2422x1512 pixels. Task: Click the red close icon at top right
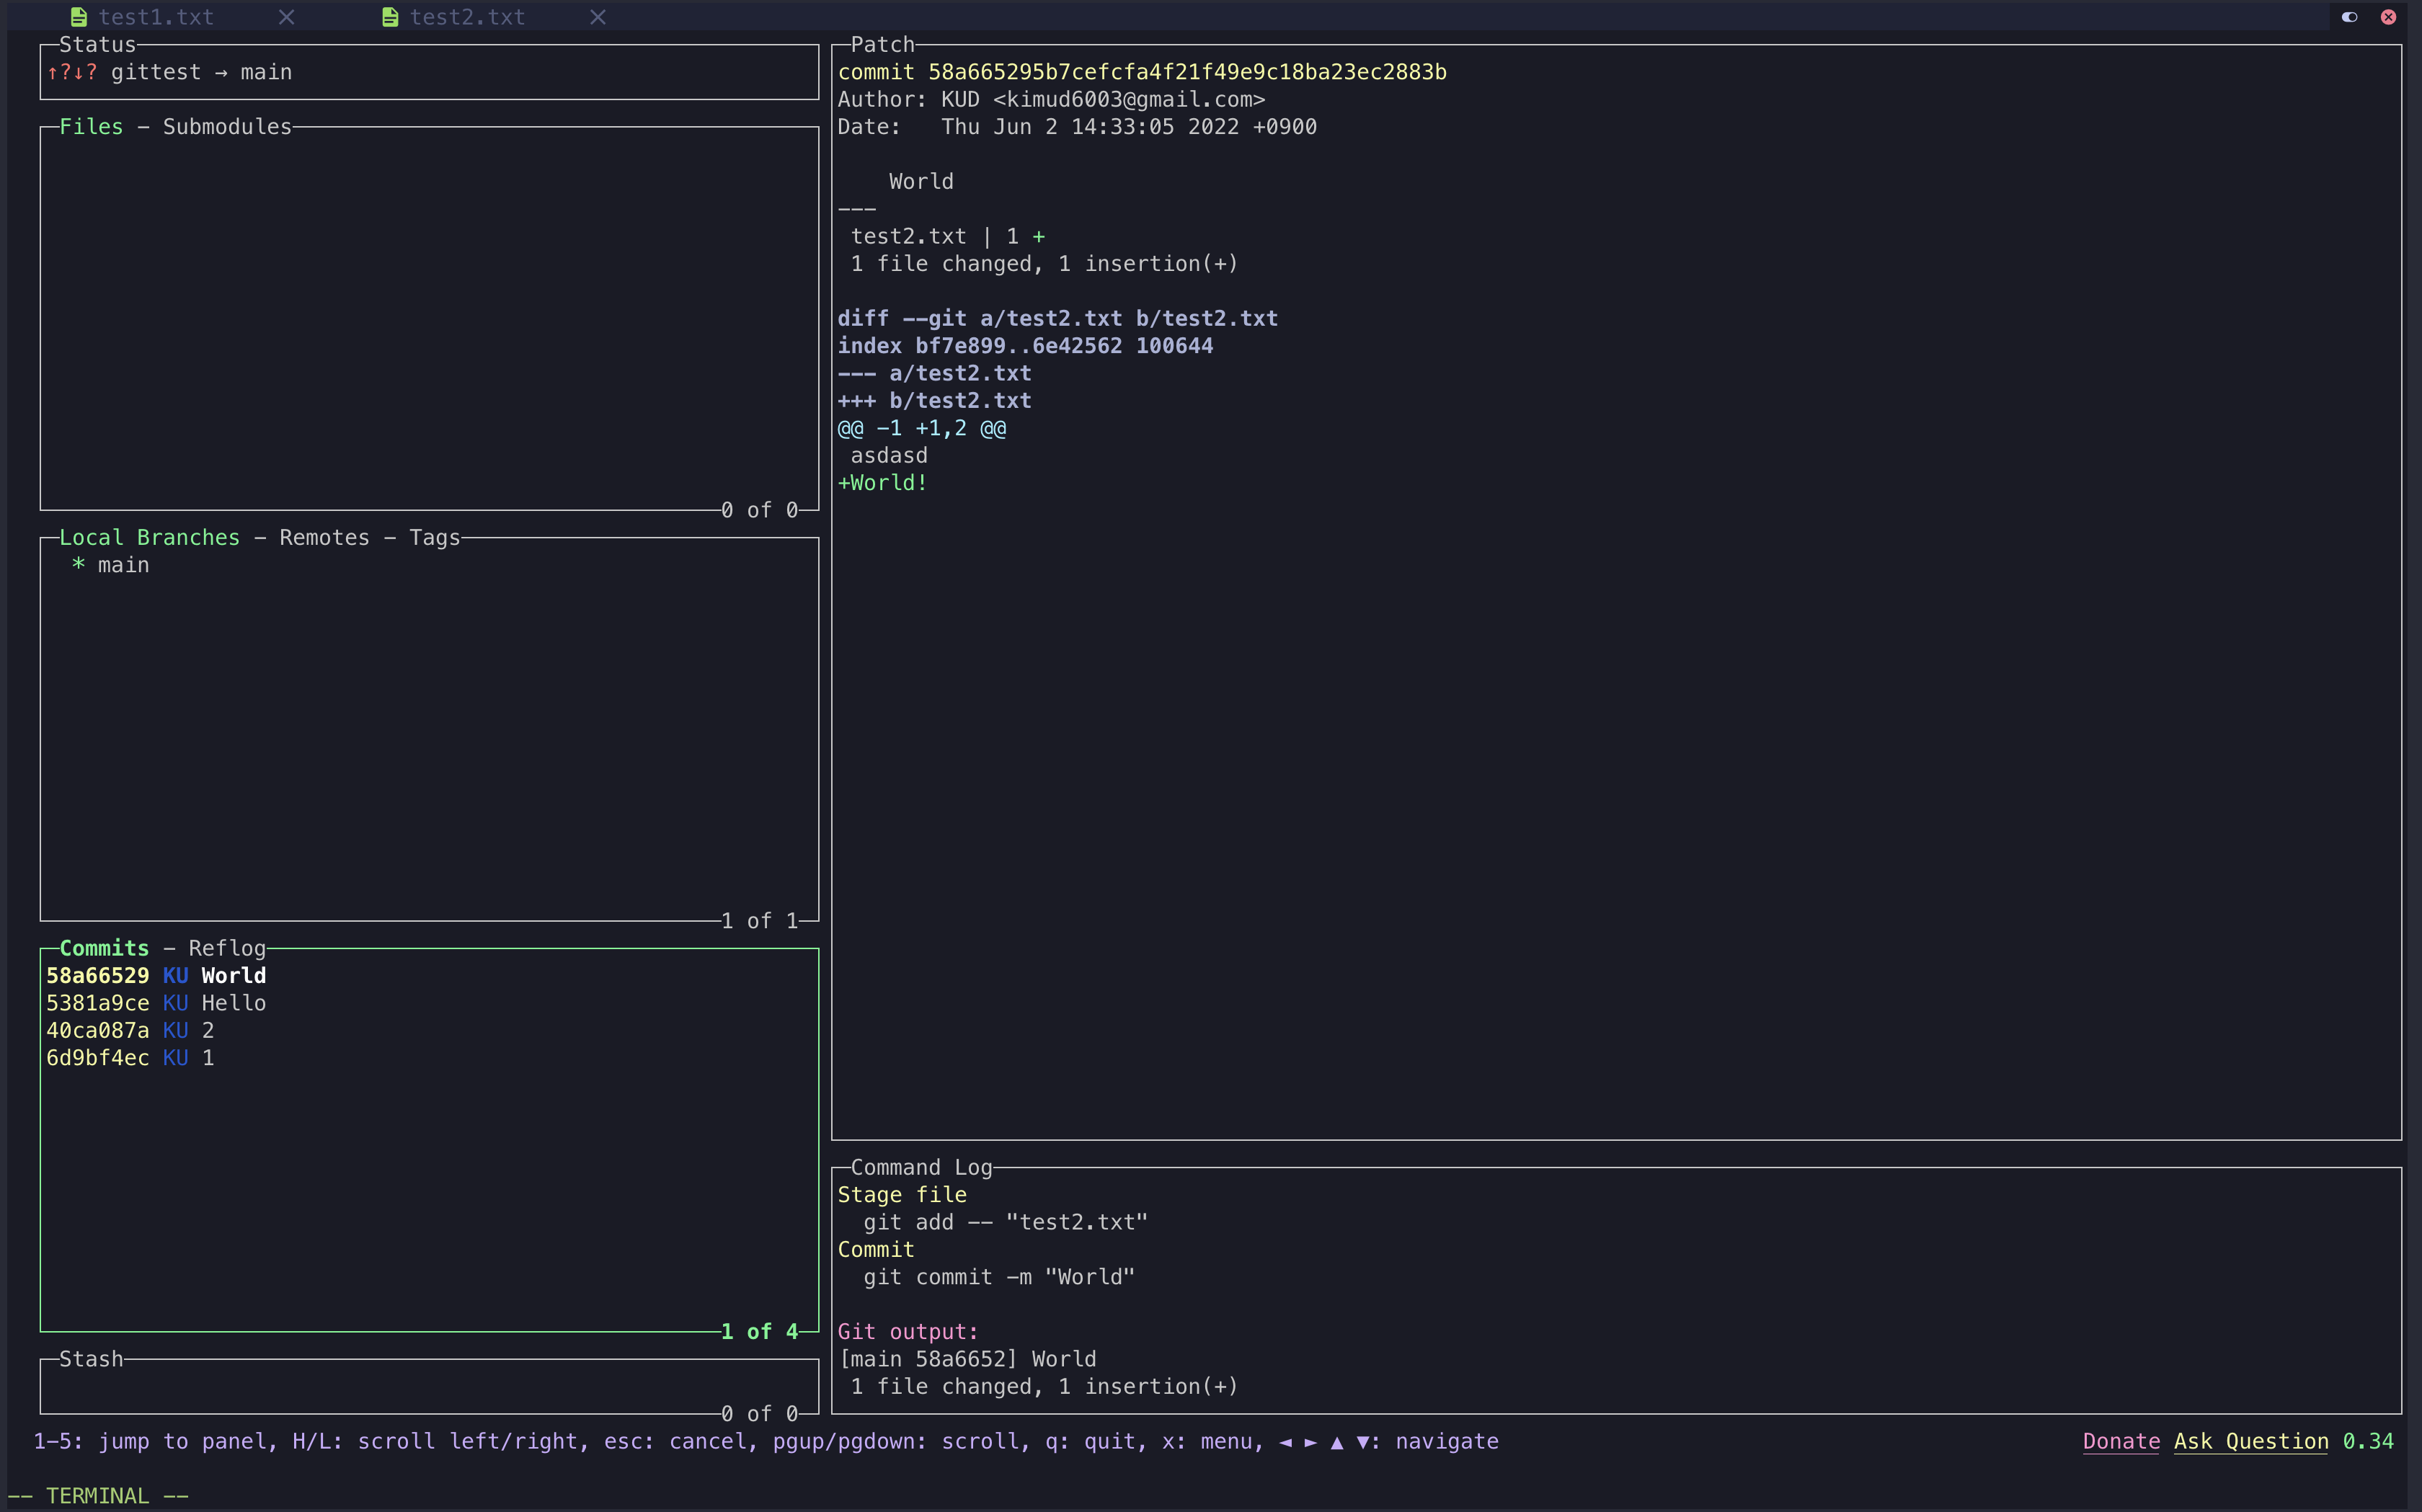[x=2388, y=17]
